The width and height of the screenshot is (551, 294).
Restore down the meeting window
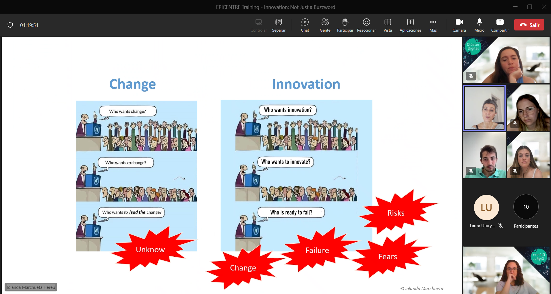click(529, 7)
